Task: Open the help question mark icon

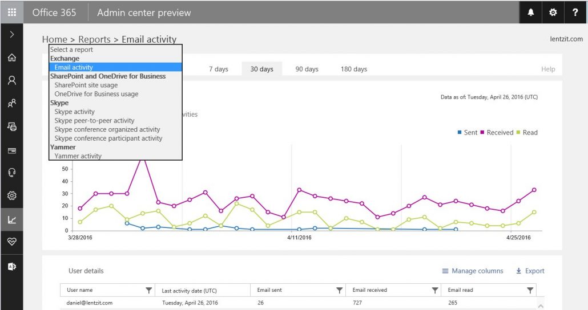Action: click(575, 13)
